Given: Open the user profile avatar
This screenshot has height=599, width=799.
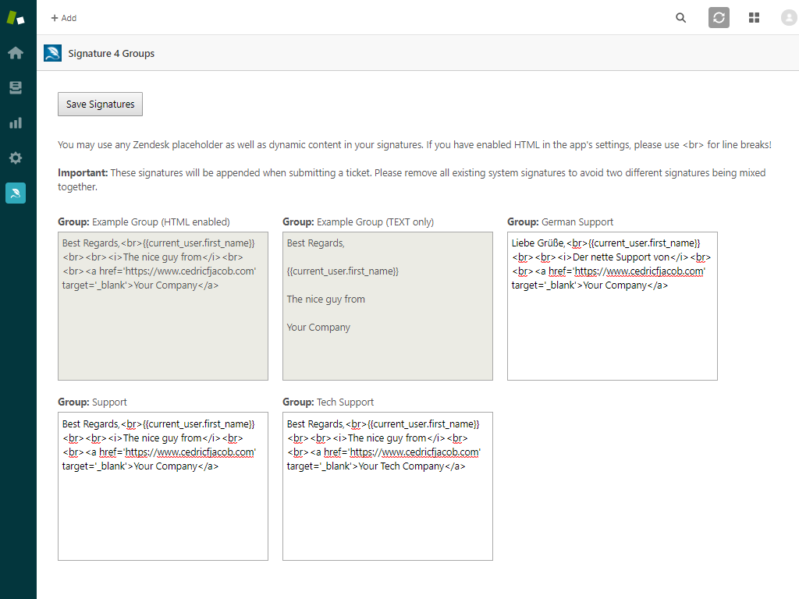Looking at the screenshot, I should coord(789,18).
